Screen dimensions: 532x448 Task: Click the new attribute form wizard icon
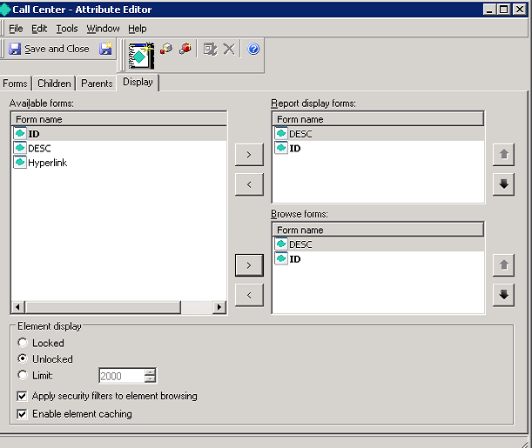tap(141, 53)
